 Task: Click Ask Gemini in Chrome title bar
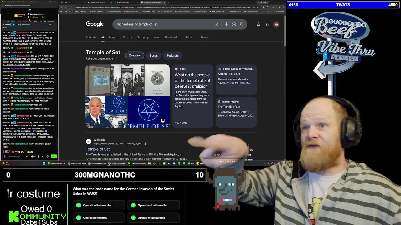pyautogui.click(x=263, y=2)
